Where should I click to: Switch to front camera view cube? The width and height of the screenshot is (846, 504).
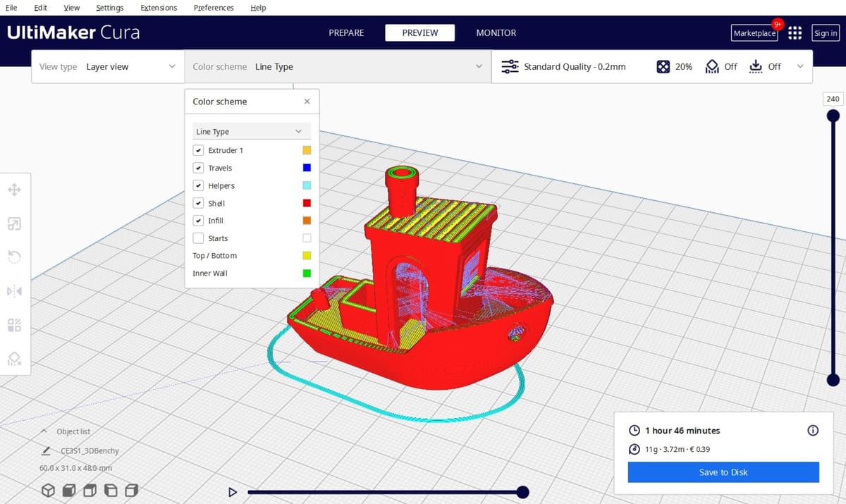[69, 490]
